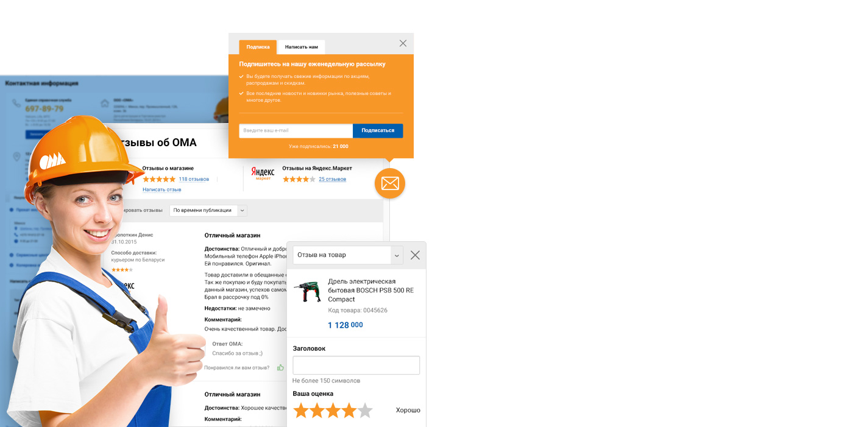Image resolution: width=853 pixels, height=427 pixels.
Task: Open the 118 отзывов link
Action: click(194, 179)
